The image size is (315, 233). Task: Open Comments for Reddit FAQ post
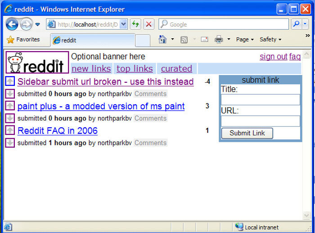click(x=150, y=143)
